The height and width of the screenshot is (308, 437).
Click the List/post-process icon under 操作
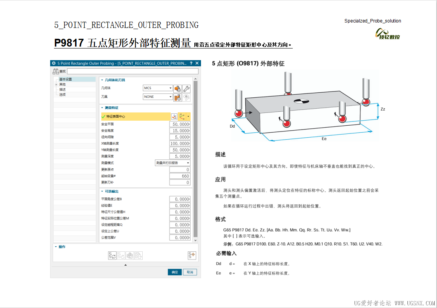138,256
